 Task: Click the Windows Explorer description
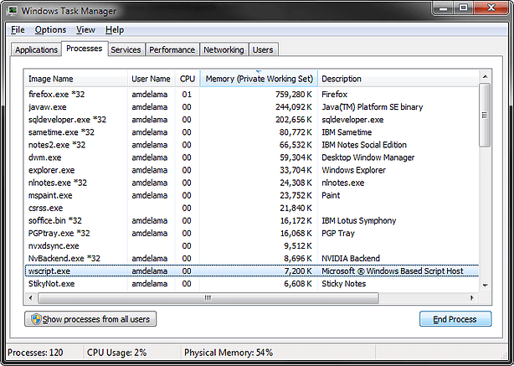click(x=353, y=170)
